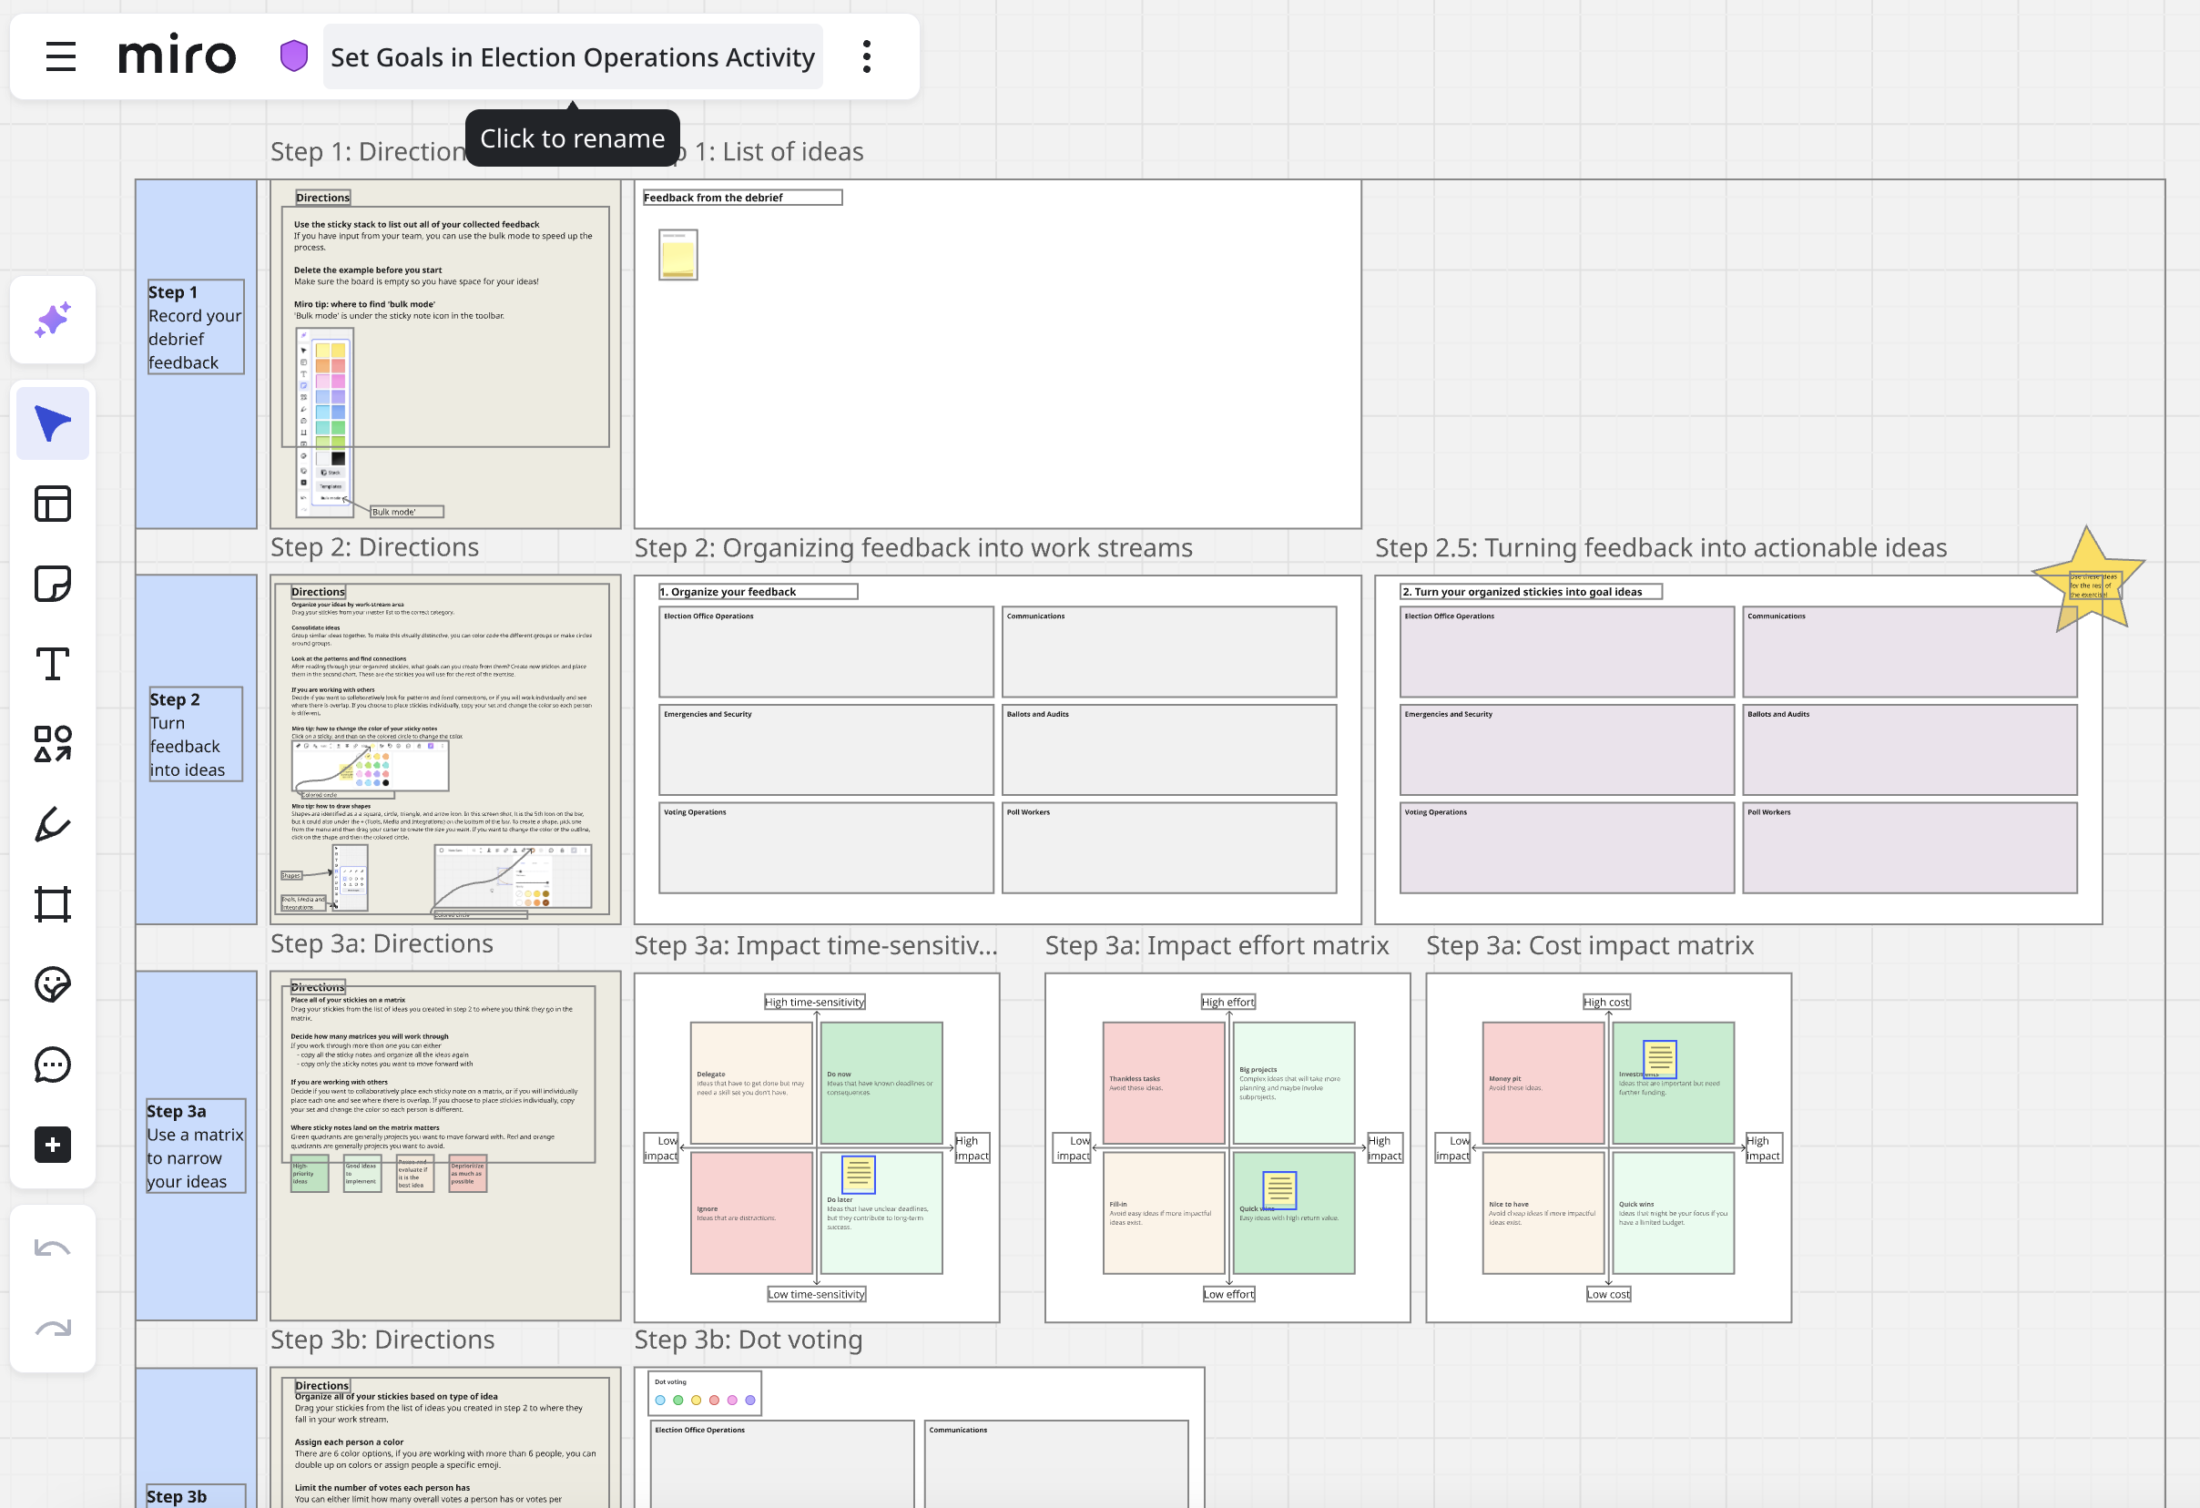The height and width of the screenshot is (1508, 2200).
Task: Open the AI assistant sparkle tool
Action: pyautogui.click(x=52, y=320)
